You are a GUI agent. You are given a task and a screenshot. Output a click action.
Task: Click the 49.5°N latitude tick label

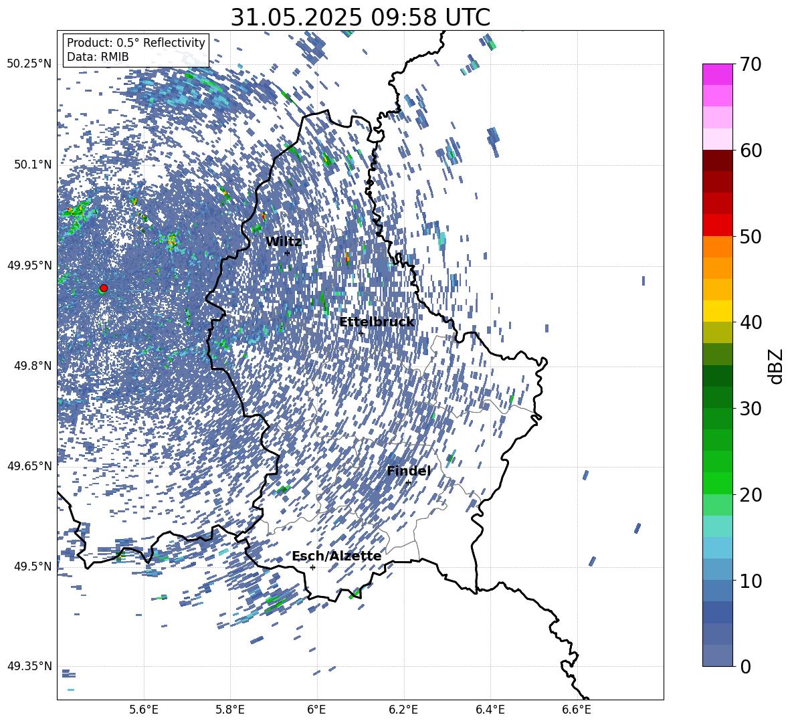click(33, 566)
